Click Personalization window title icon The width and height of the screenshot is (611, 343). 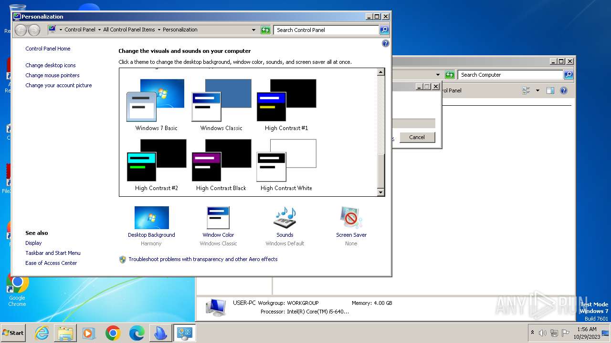(17, 16)
